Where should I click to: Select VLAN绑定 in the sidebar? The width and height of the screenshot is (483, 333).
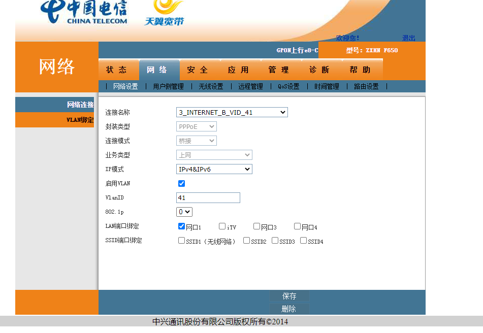[54, 120]
